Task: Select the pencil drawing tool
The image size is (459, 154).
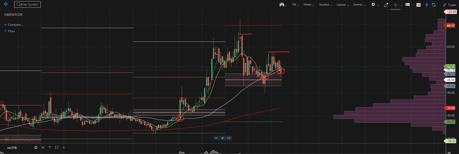Action: tap(386, 5)
